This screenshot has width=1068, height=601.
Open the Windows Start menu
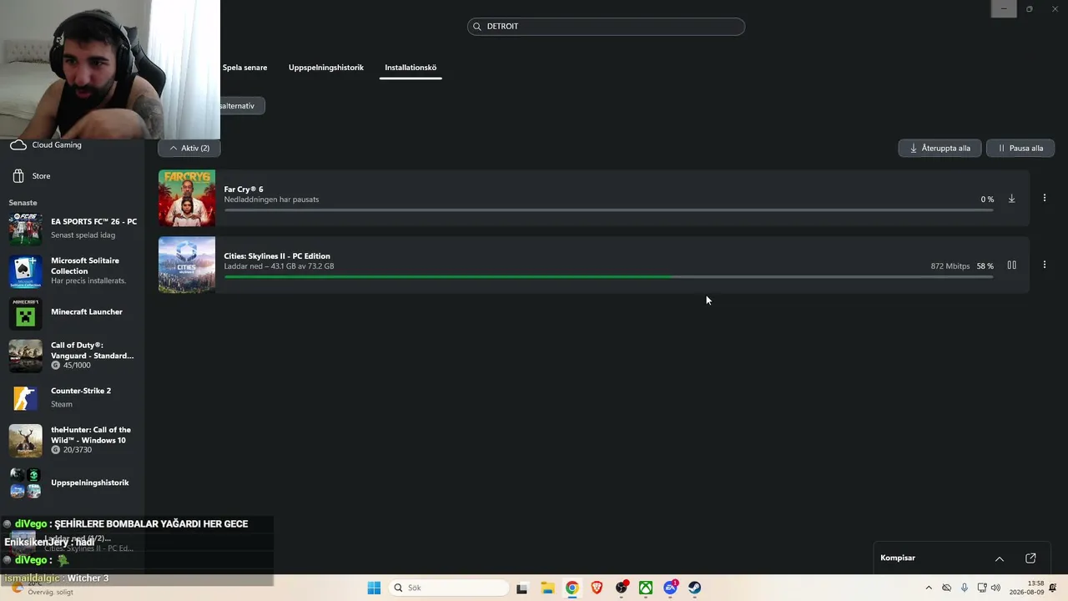[x=374, y=588]
